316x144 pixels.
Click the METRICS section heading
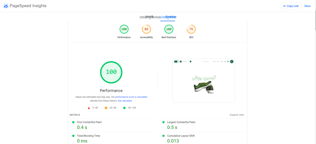[x=75, y=115]
